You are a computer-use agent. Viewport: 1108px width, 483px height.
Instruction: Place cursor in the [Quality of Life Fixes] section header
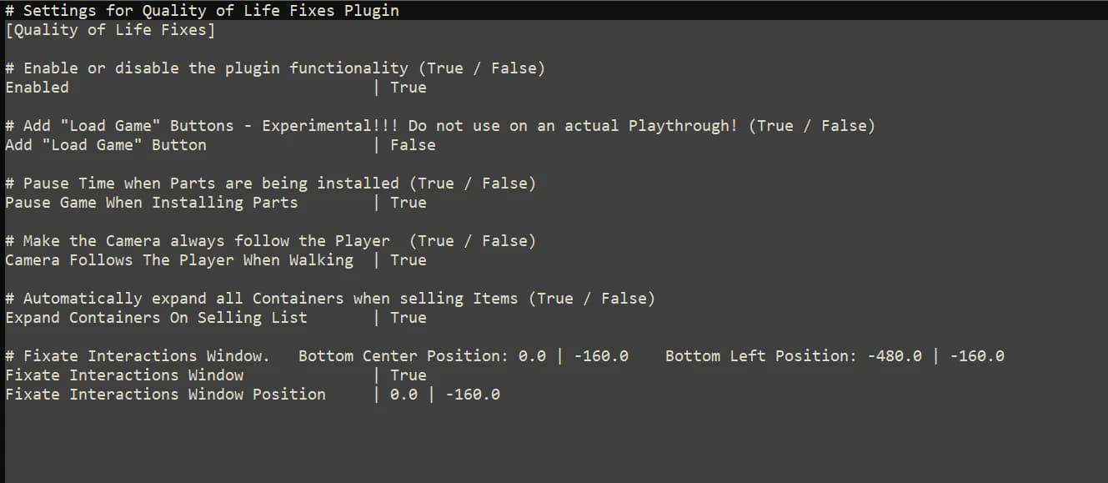[x=110, y=30]
